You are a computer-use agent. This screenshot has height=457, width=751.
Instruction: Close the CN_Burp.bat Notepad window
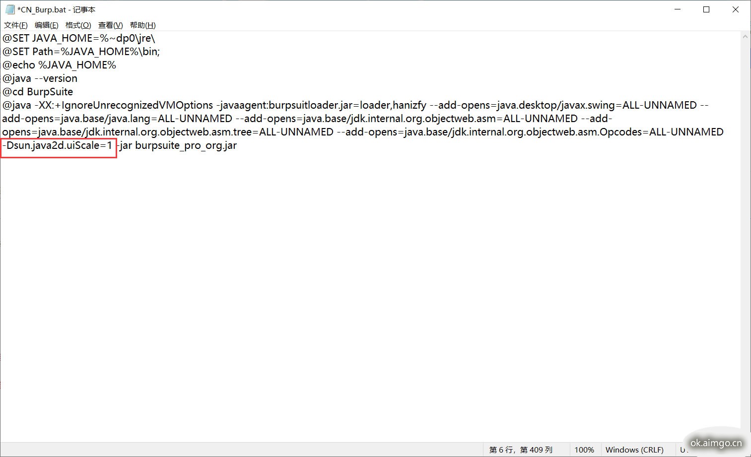pyautogui.click(x=736, y=9)
